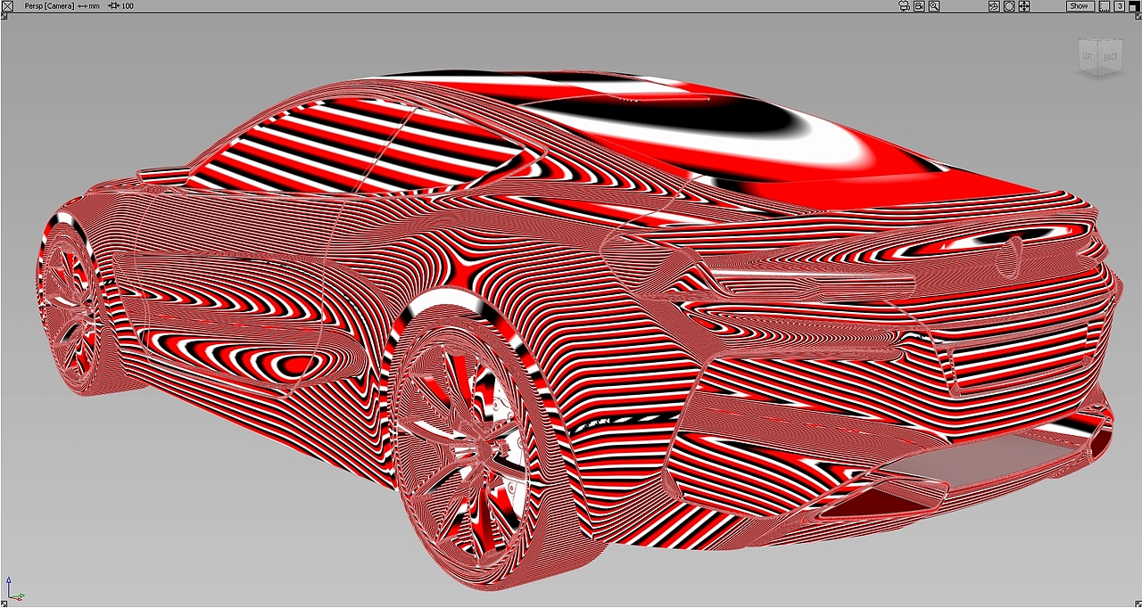Click the camera bookmark icon in the toolbar
The width and height of the screenshot is (1142, 608).
919,6
